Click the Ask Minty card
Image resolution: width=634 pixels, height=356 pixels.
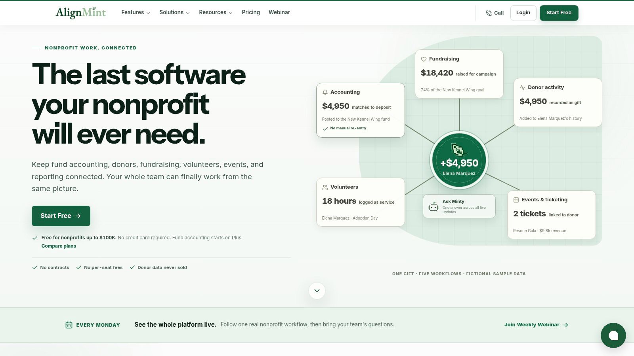coord(459,206)
